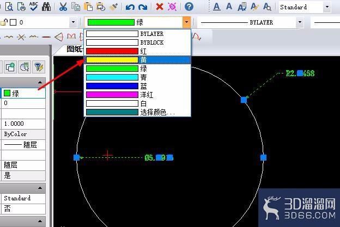Click the single-line text A icon
This screenshot has width=340, height=227.
(229, 7)
